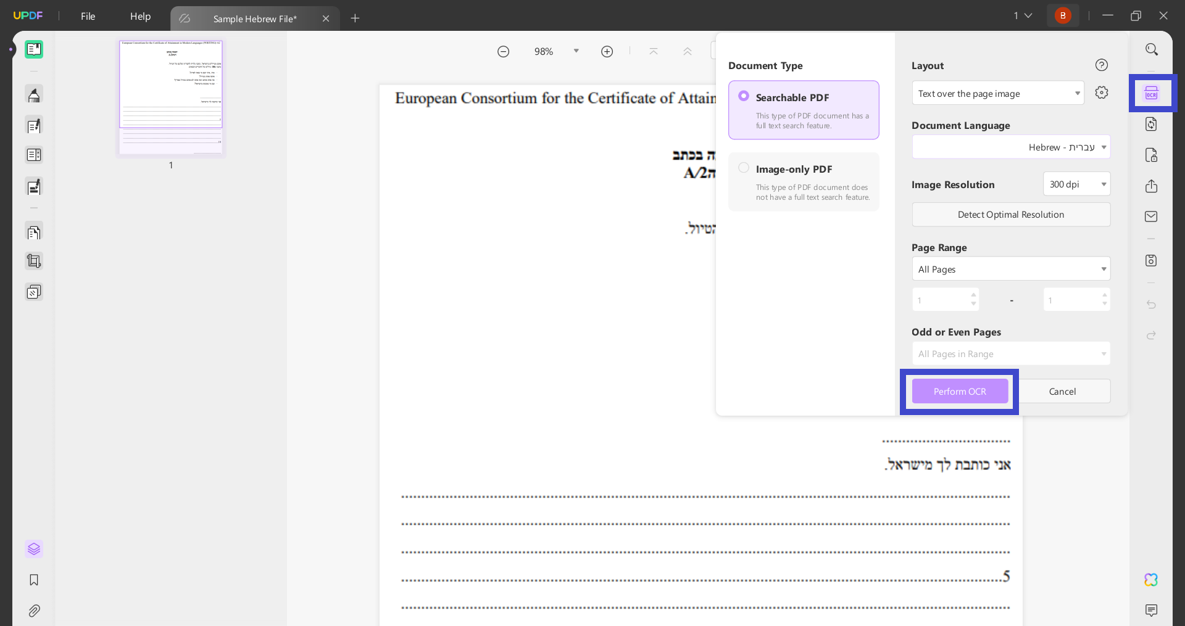The height and width of the screenshot is (626, 1185).
Task: Open the All Pages range dropdown
Action: pyautogui.click(x=1011, y=269)
